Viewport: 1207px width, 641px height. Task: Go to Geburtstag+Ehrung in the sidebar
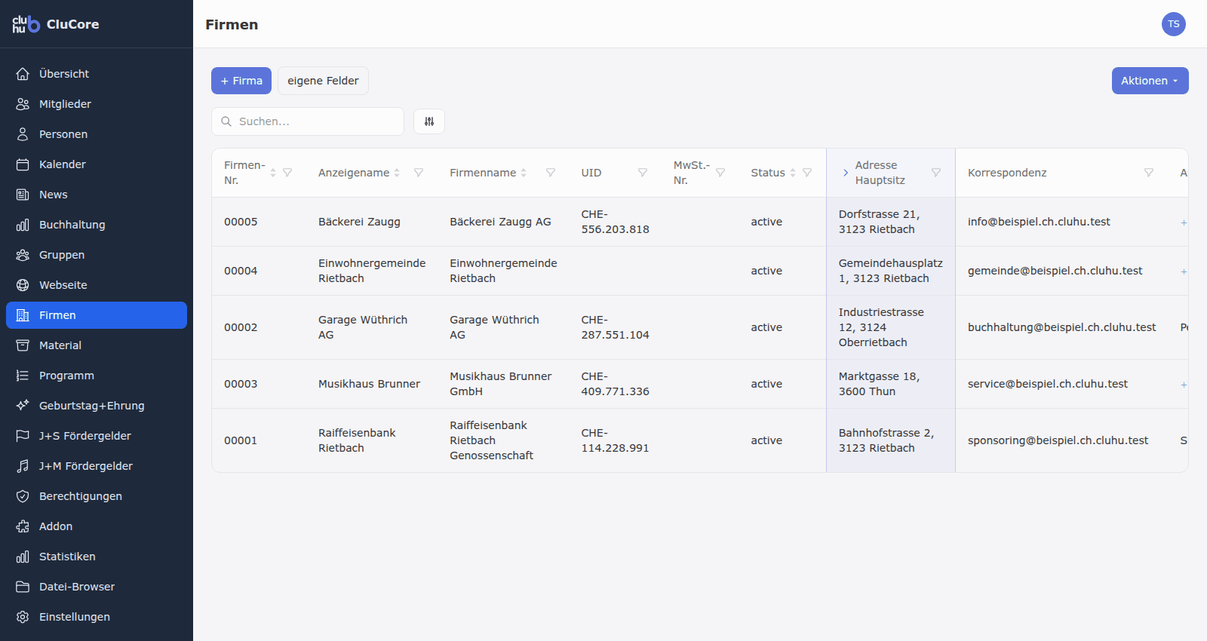tap(97, 406)
